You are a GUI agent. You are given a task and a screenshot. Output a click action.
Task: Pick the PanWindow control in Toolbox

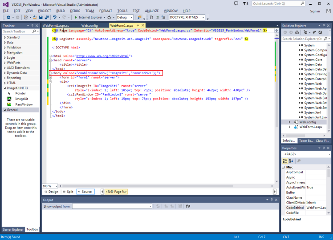(x=24, y=104)
